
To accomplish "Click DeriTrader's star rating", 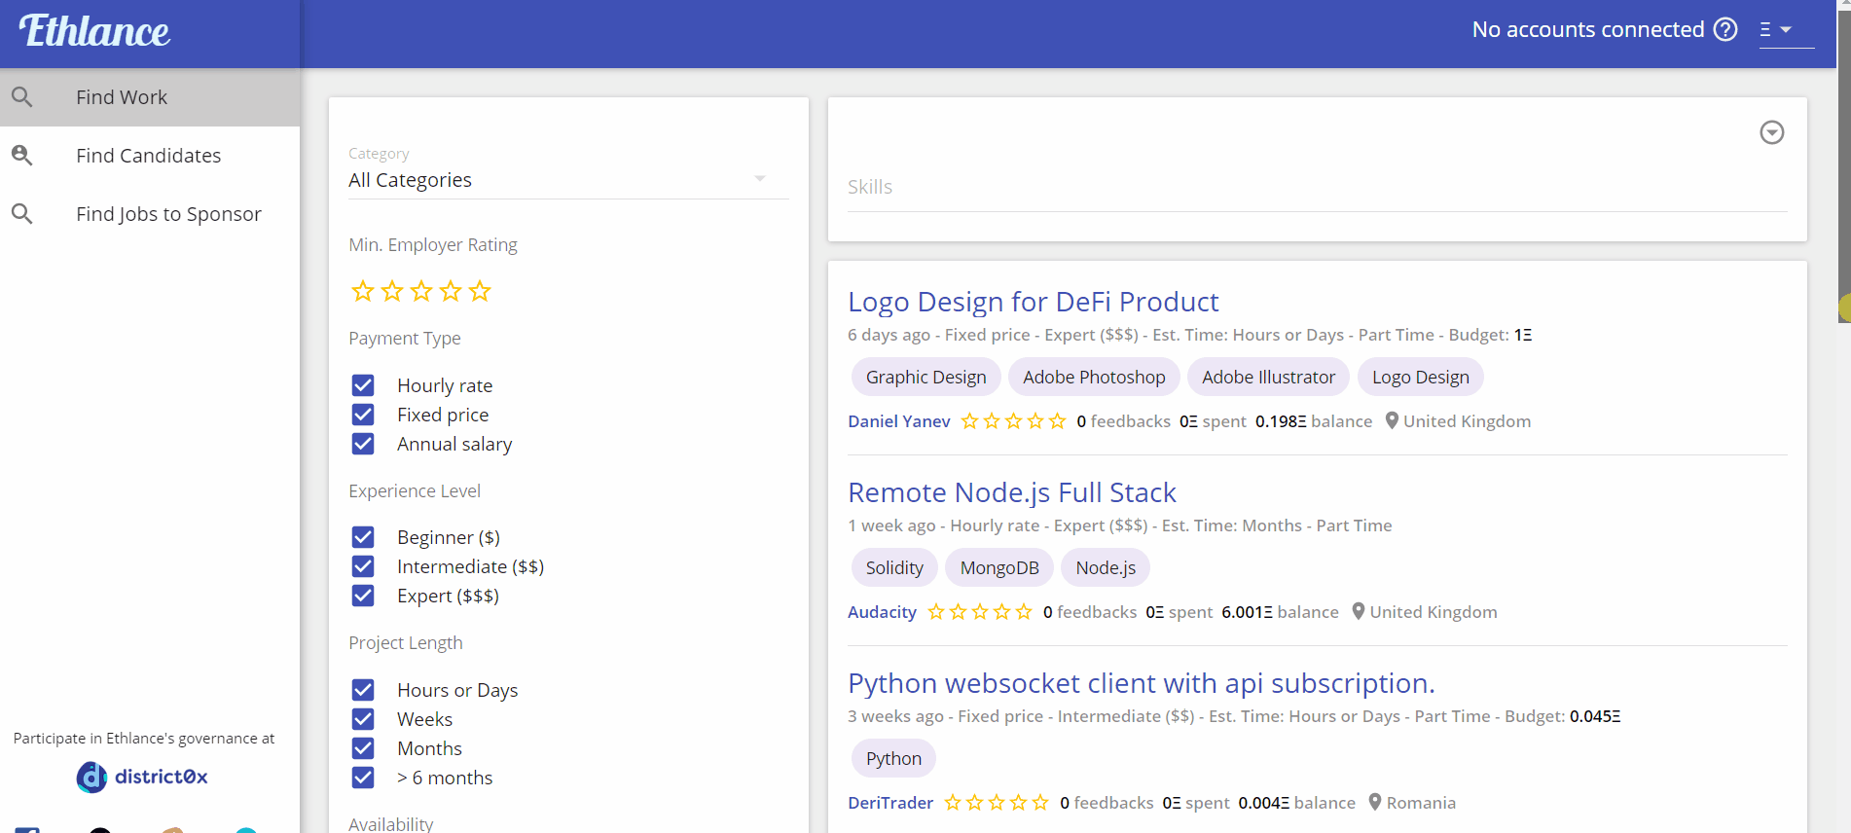I will coord(997,803).
